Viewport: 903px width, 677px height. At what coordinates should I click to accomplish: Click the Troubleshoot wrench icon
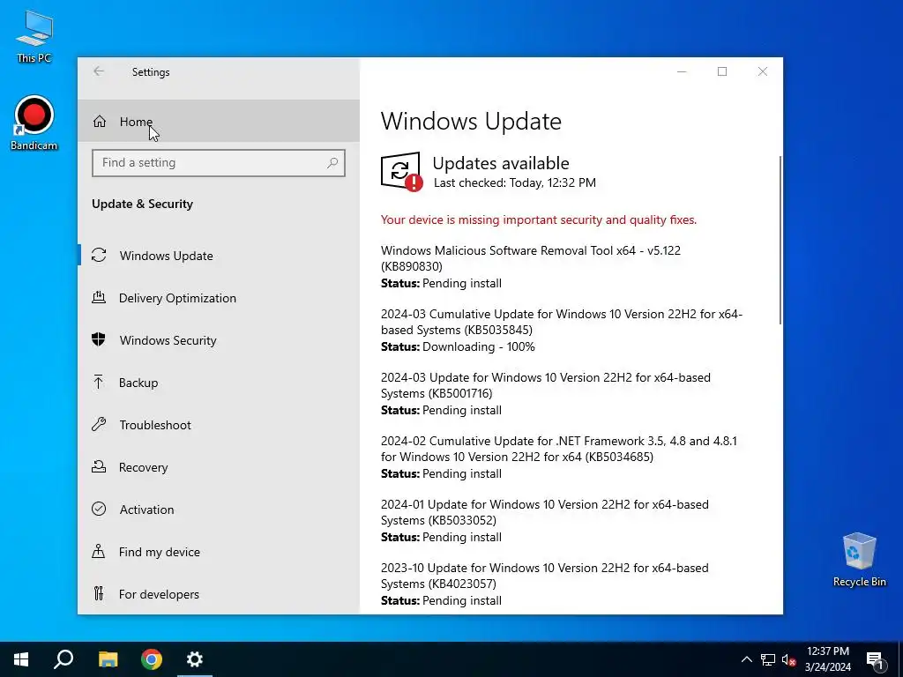click(99, 424)
